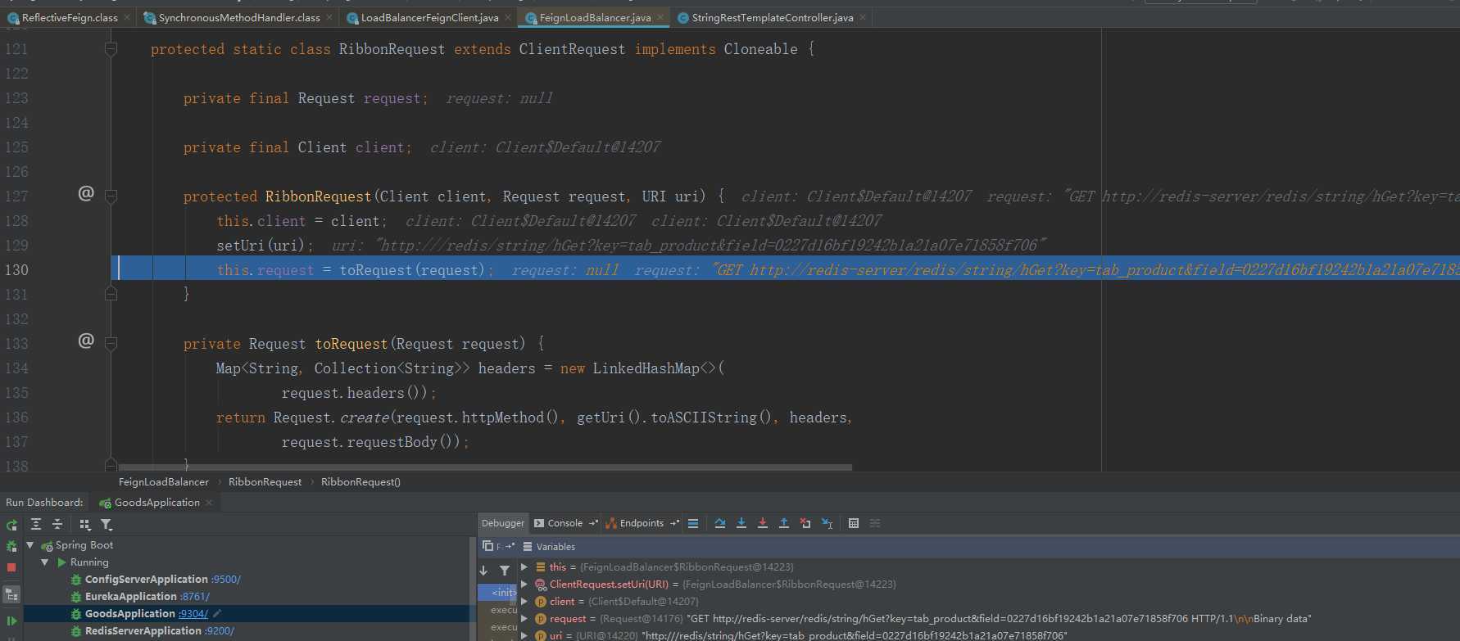Click Step Over icon
Viewport: 1460px width, 641px height.
(x=720, y=523)
